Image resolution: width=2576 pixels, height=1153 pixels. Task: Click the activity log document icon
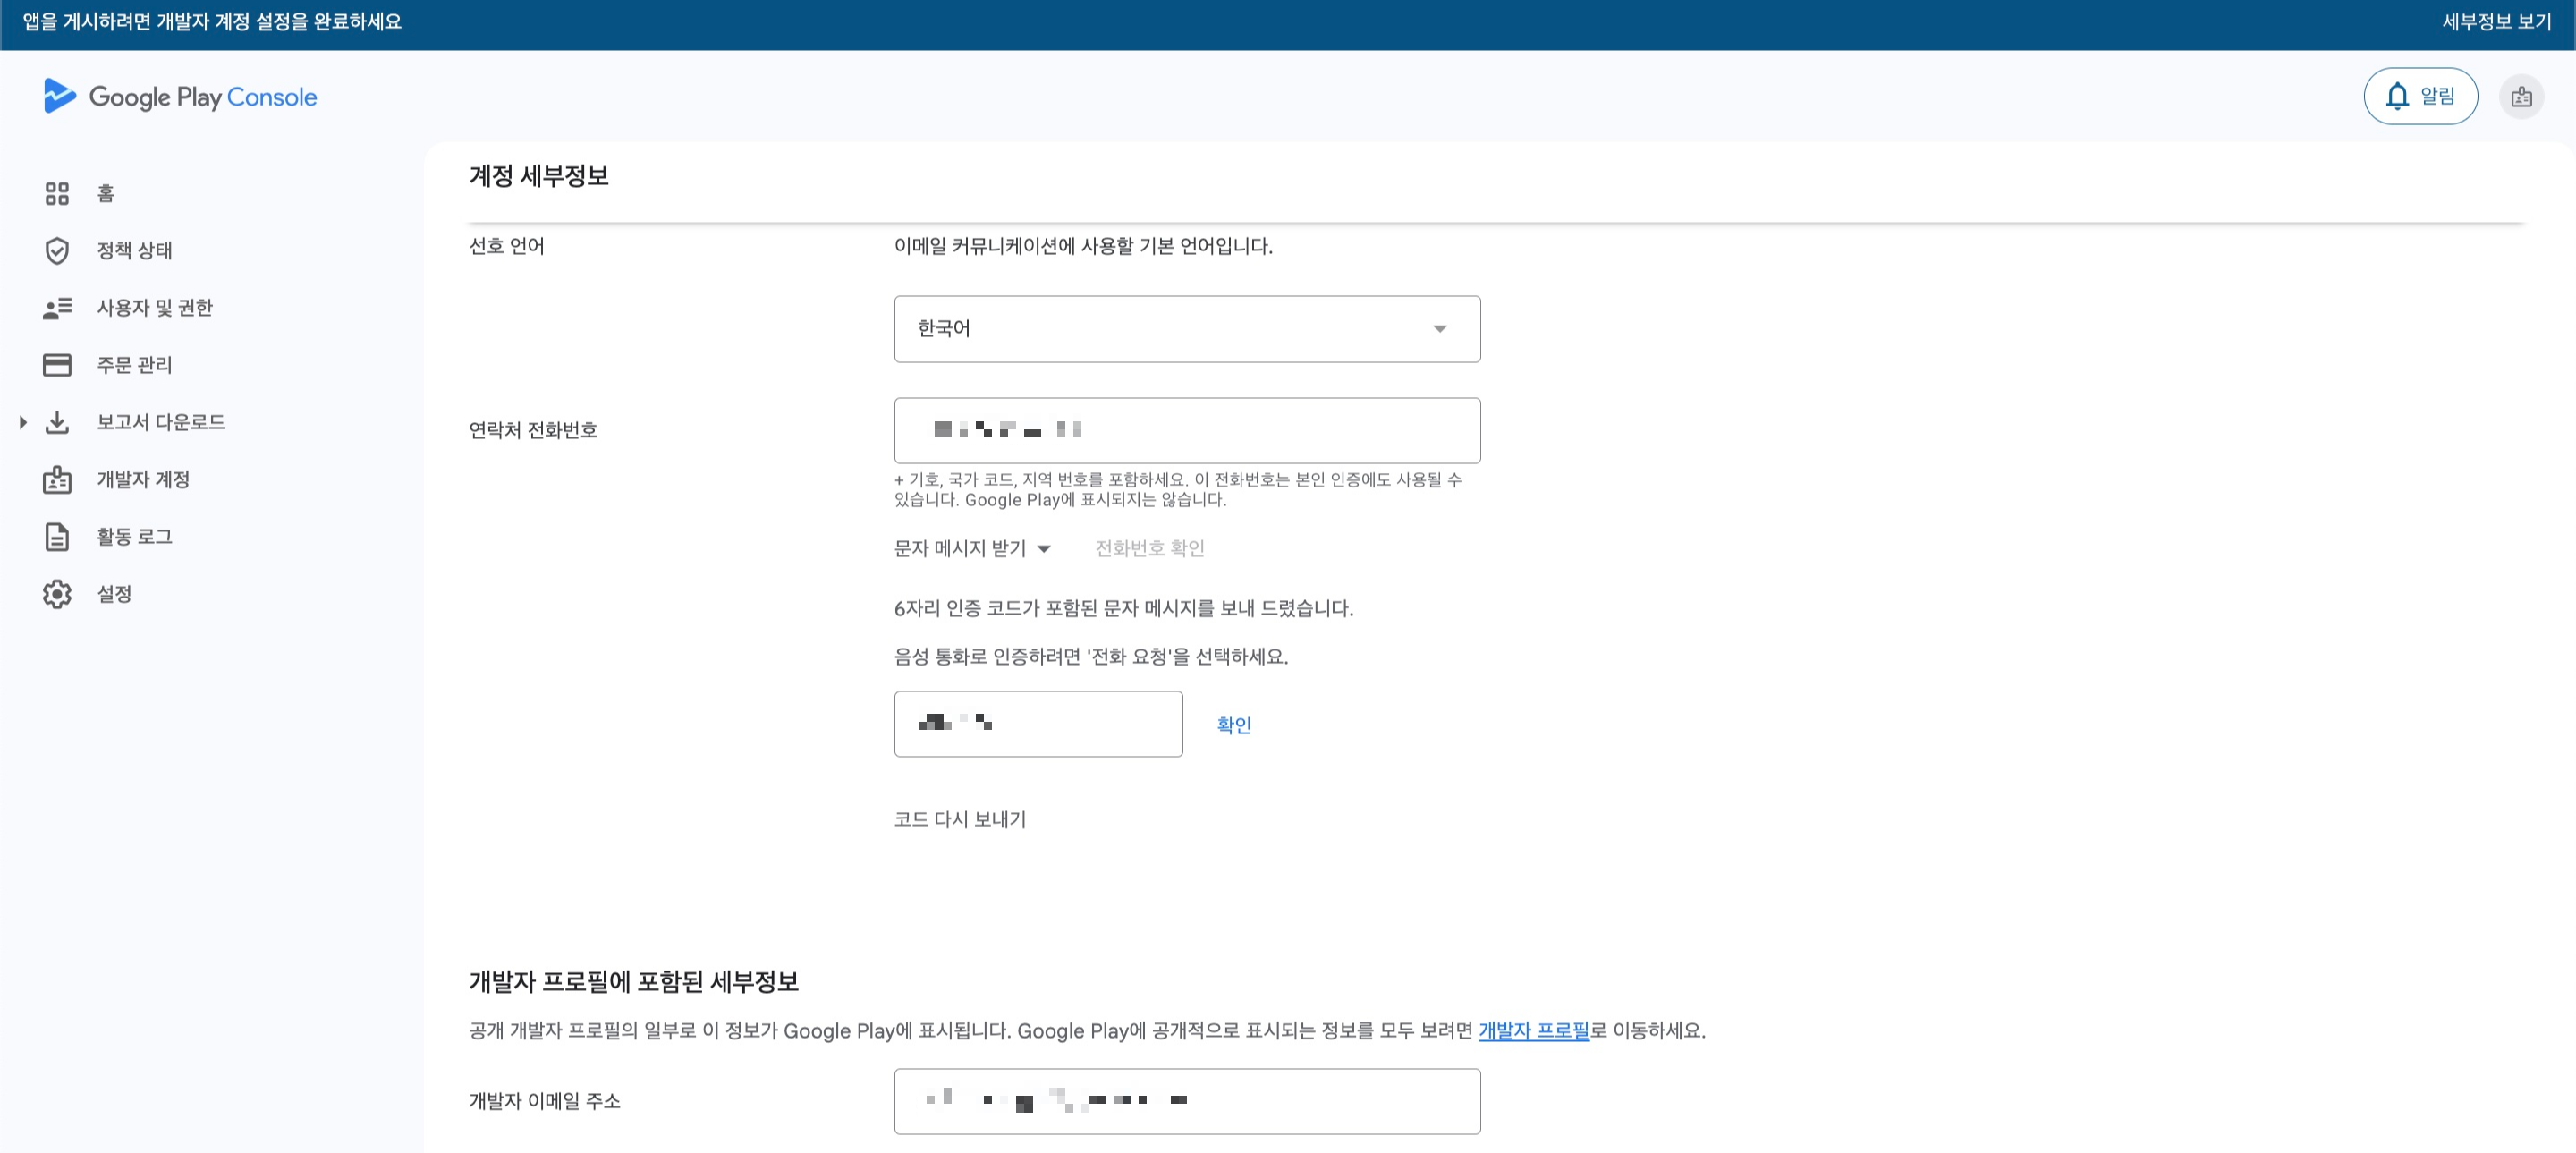point(57,537)
